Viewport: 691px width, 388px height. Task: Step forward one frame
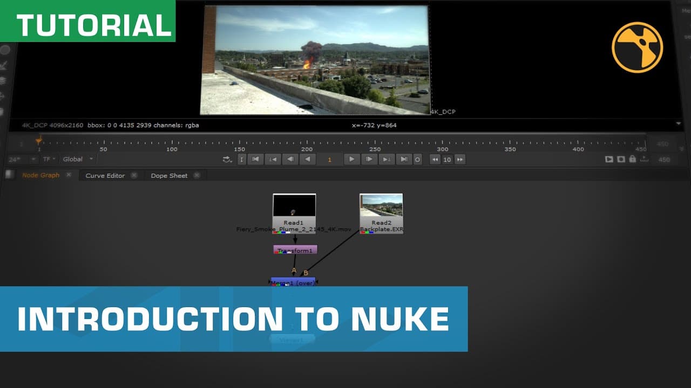(369, 160)
